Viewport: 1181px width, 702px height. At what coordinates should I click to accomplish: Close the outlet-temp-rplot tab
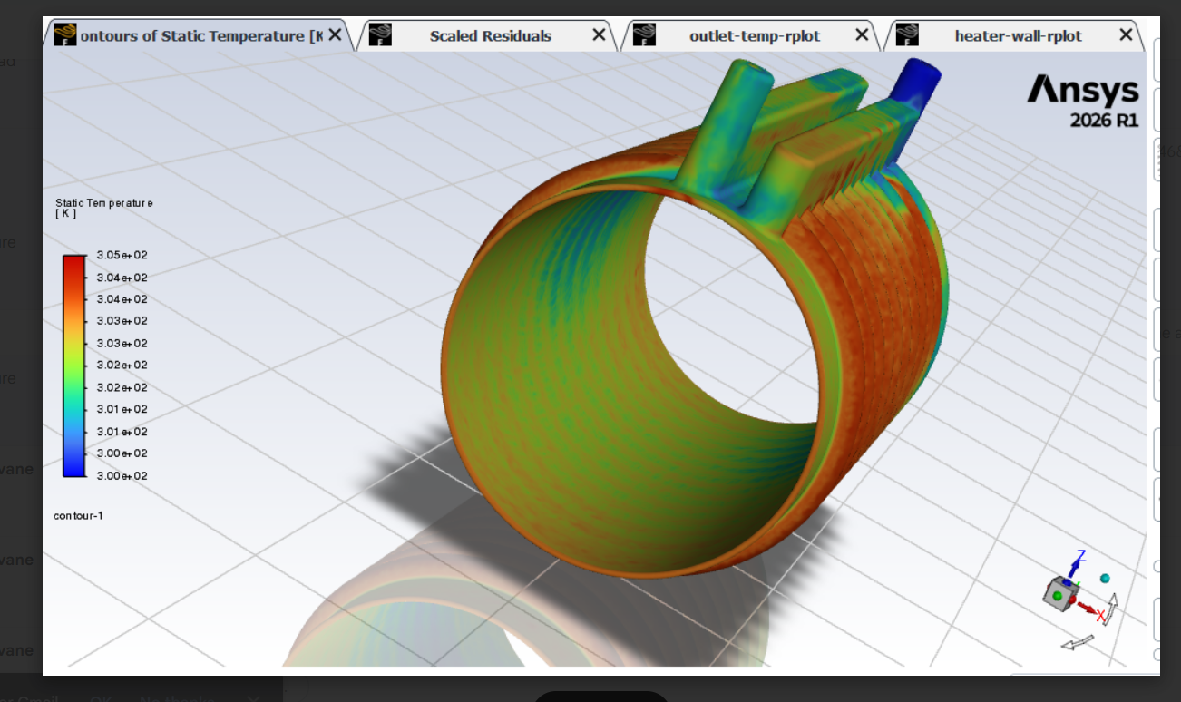coord(862,35)
